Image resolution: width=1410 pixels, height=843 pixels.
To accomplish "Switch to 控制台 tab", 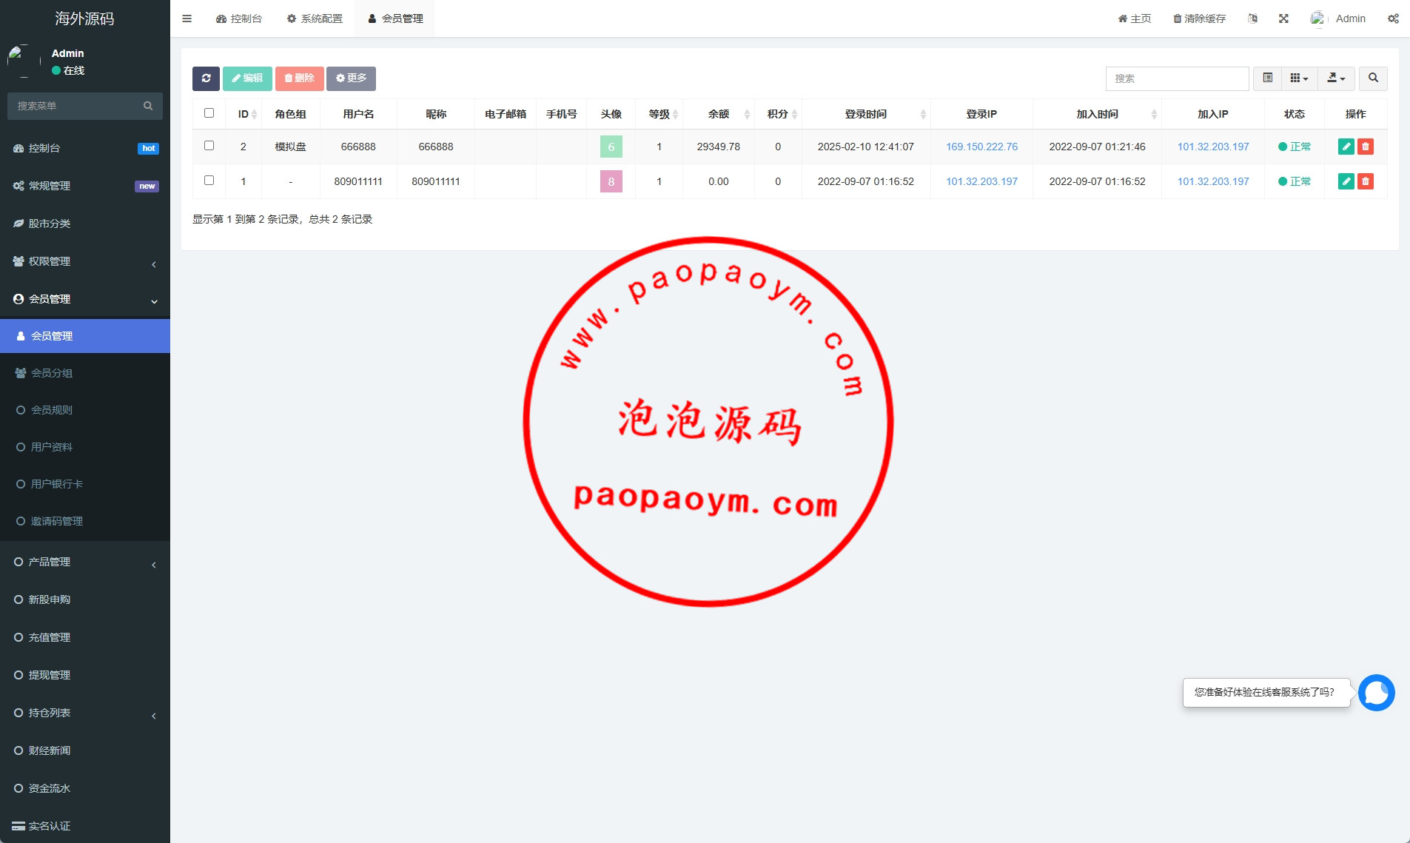I will click(x=239, y=19).
